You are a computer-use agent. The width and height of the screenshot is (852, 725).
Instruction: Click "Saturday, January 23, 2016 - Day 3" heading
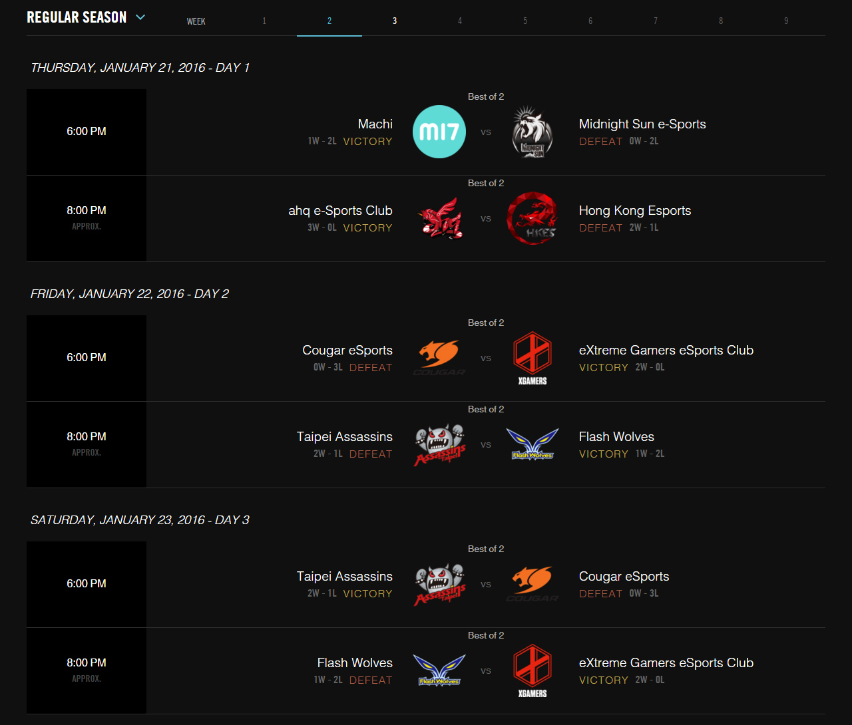tap(140, 520)
